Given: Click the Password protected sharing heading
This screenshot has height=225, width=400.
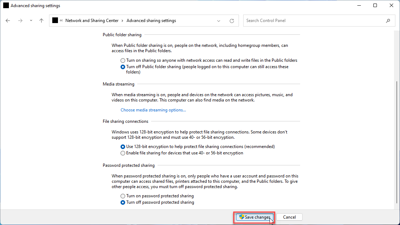Looking at the screenshot, I should pyautogui.click(x=129, y=165).
